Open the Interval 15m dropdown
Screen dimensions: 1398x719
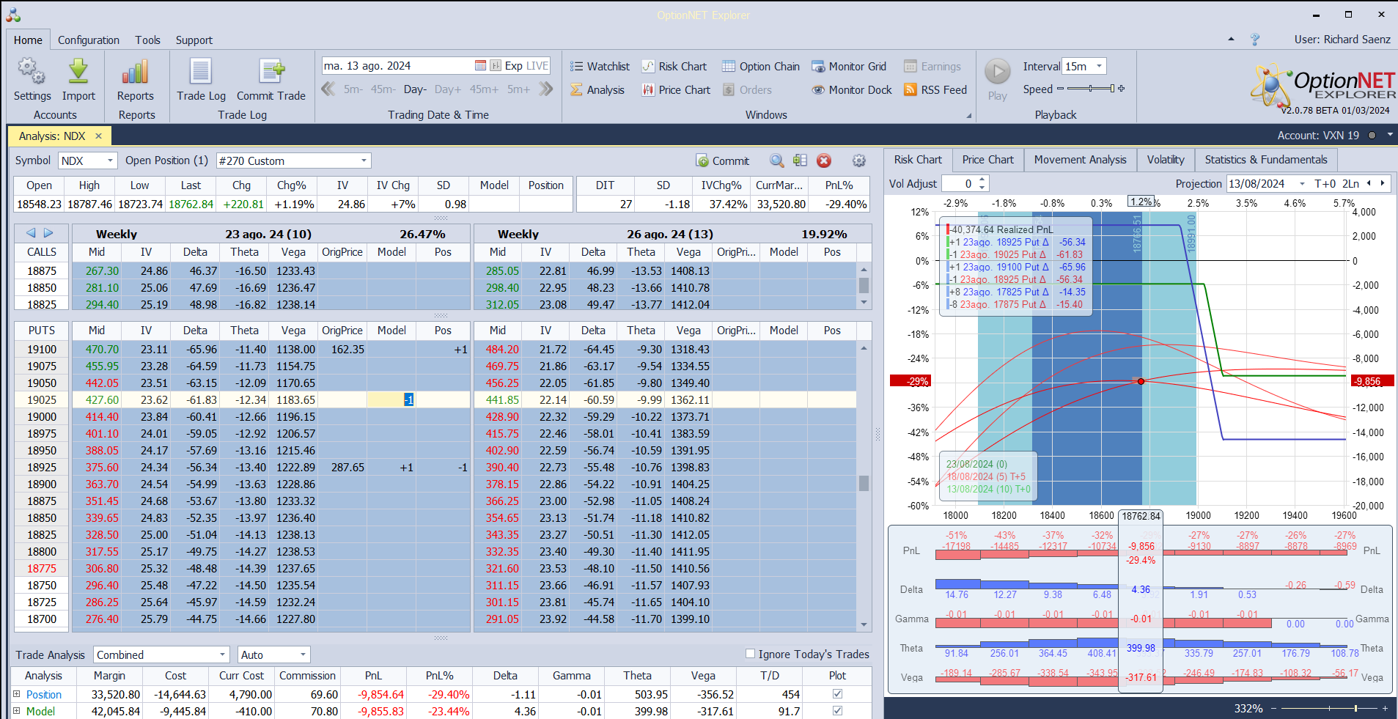pos(1099,66)
